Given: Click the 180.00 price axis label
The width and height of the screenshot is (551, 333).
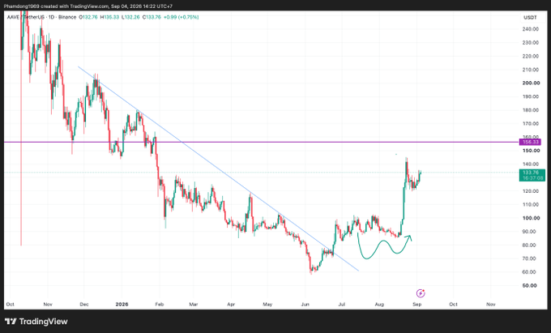Looking at the screenshot, I should point(531,110).
